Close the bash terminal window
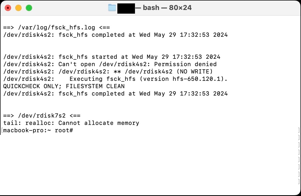The height and width of the screenshot is (196, 301). pos(8,8)
